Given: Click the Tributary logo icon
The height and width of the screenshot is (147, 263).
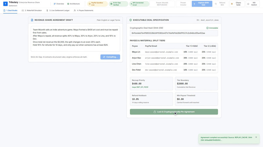Looking at the screenshot, I should [5, 4].
